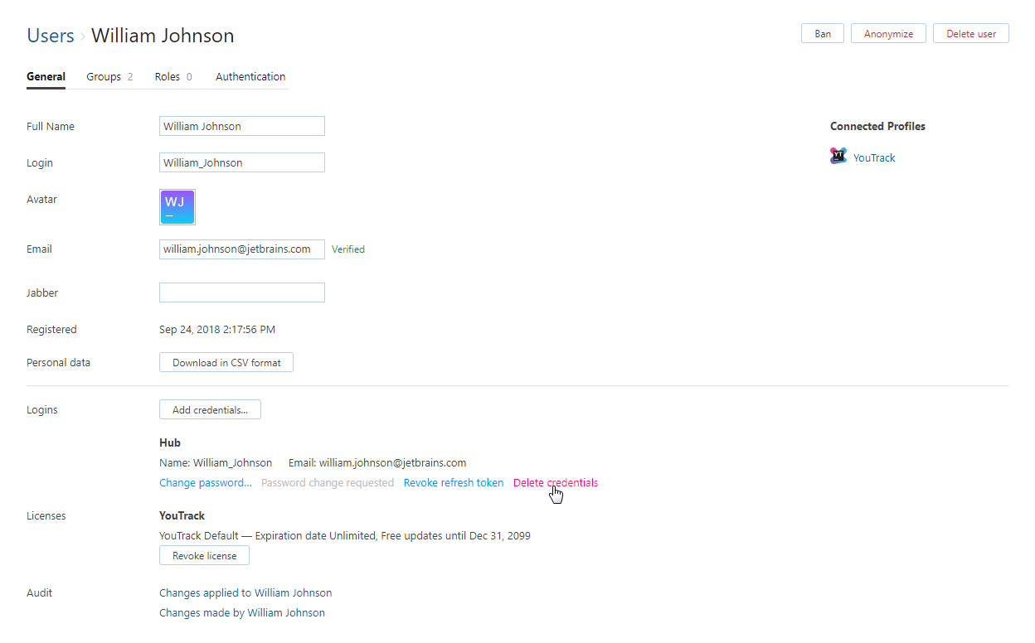1035x643 pixels.
Task: Click the empty Jabber field
Action: click(x=241, y=292)
